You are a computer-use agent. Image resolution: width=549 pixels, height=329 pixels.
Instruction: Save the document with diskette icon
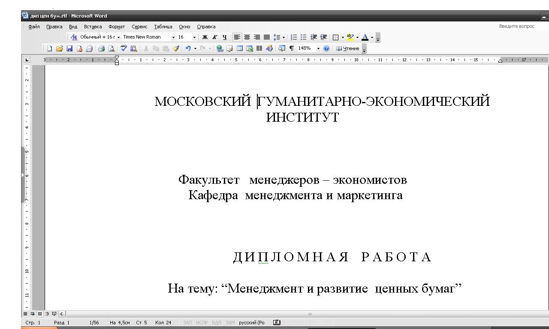click(69, 48)
